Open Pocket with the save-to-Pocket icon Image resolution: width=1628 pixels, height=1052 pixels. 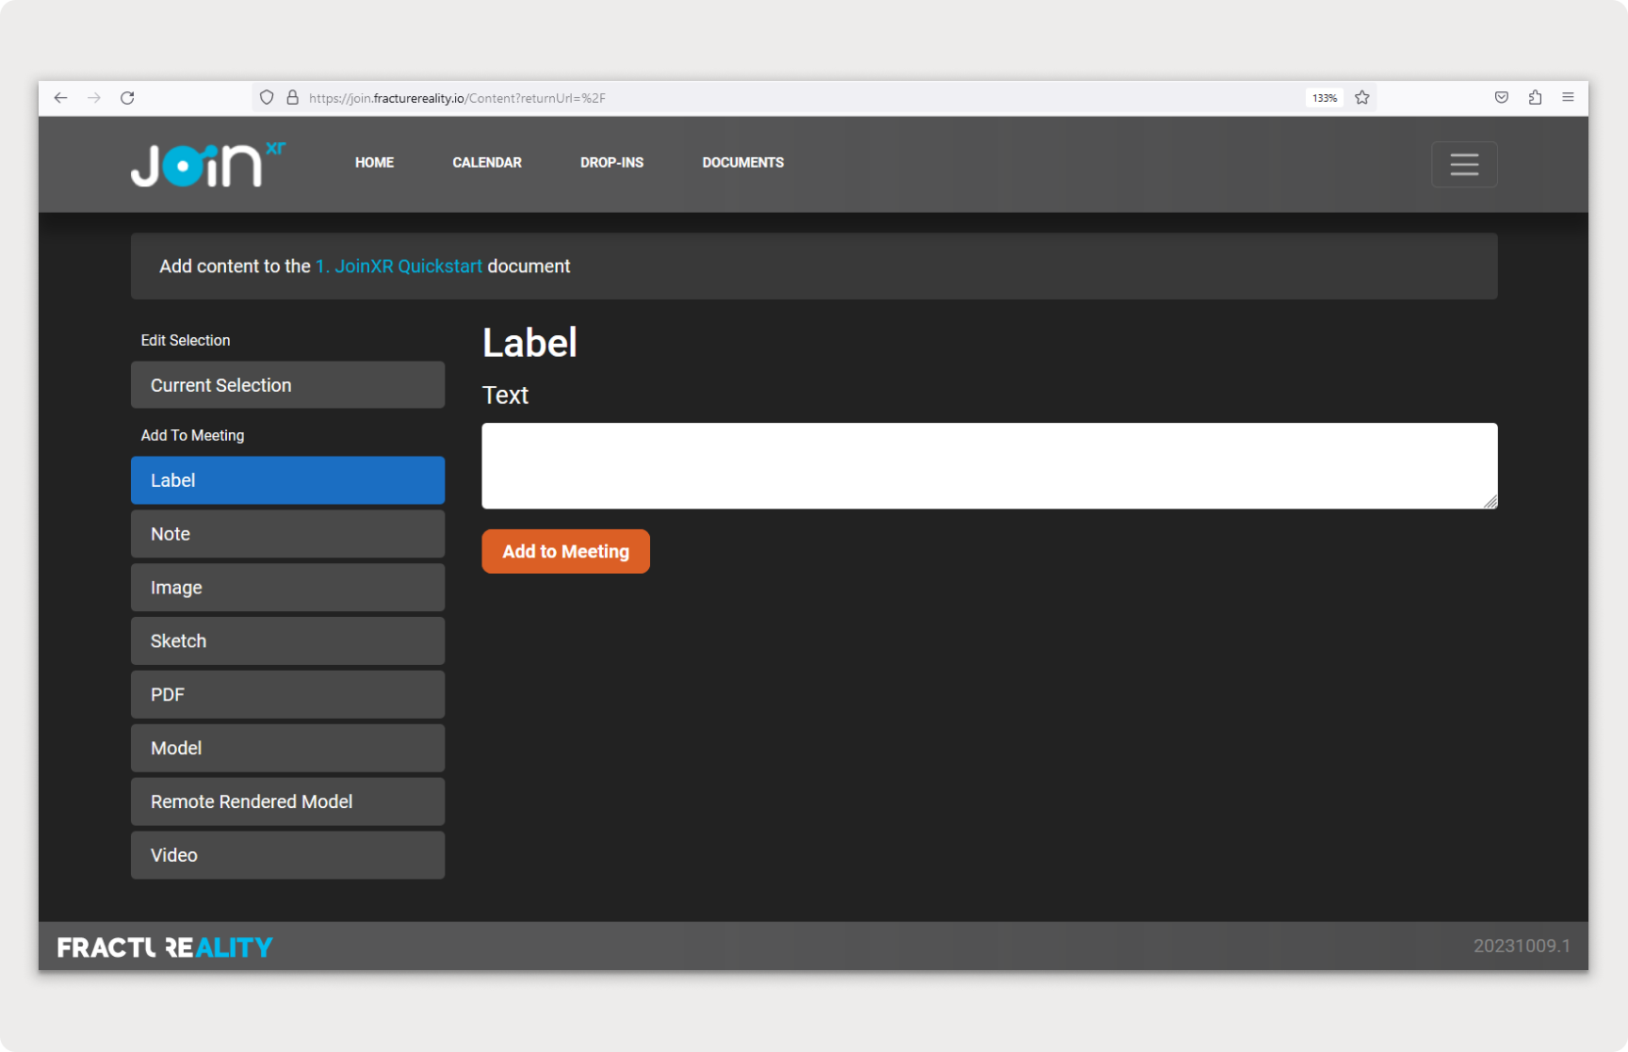click(x=1502, y=97)
